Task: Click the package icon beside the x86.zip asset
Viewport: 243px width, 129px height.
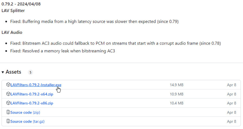Action: click(8, 103)
